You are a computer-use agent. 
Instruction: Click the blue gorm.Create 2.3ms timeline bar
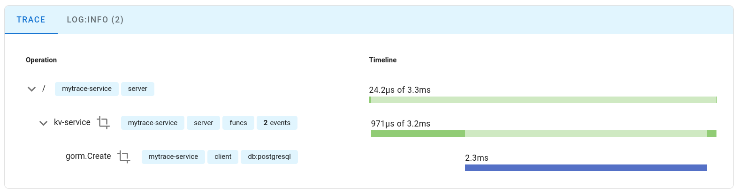click(x=586, y=168)
